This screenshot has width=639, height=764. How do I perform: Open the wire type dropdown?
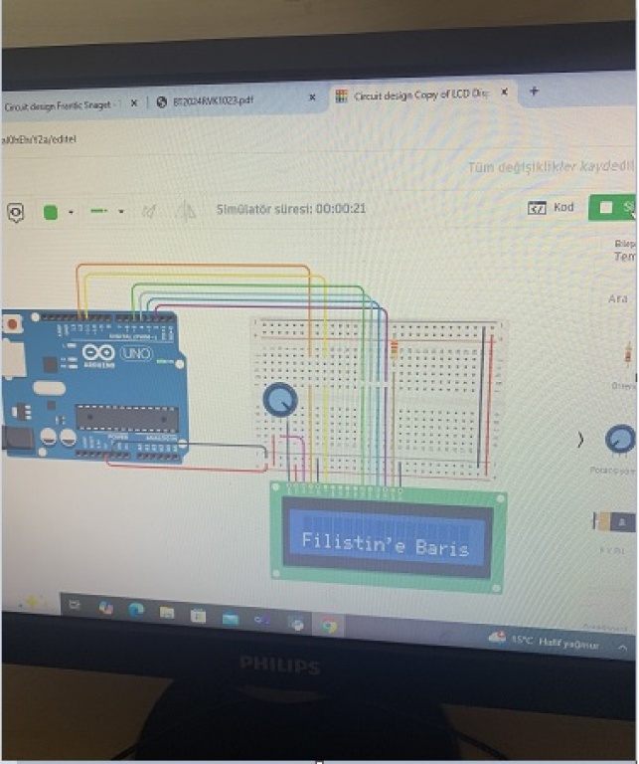(x=121, y=211)
